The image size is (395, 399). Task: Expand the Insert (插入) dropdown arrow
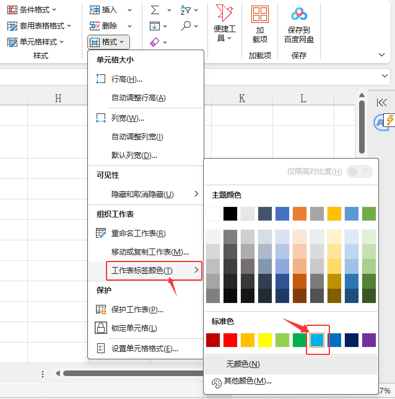click(x=130, y=10)
